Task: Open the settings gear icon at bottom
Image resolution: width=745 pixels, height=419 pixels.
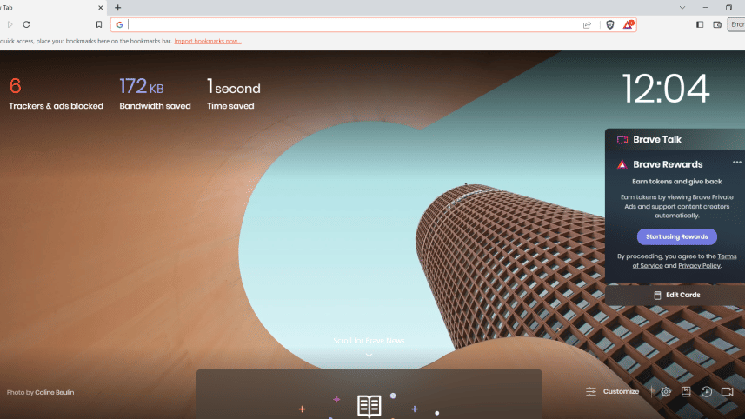Action: [666, 392]
